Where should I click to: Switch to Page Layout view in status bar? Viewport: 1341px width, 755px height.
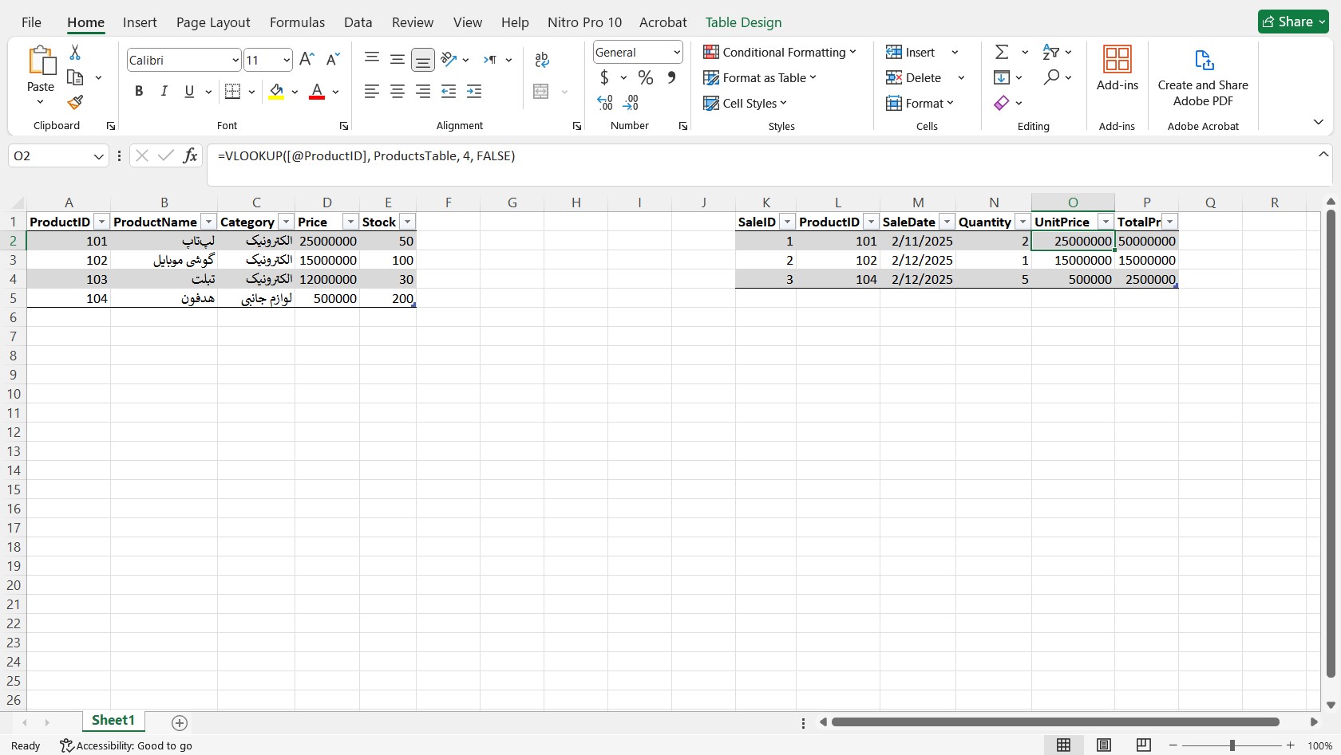coord(1104,745)
